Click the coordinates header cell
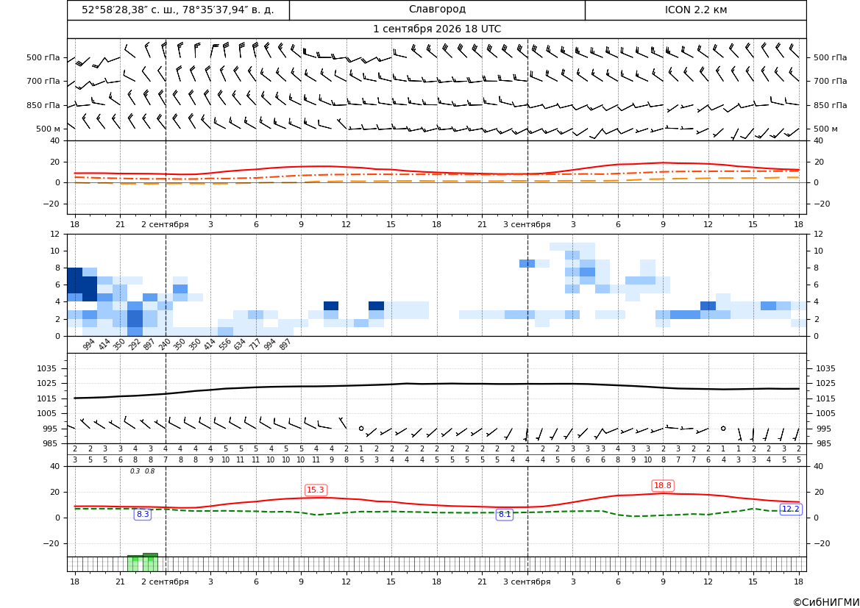860x608 pixels. pyautogui.click(x=178, y=10)
